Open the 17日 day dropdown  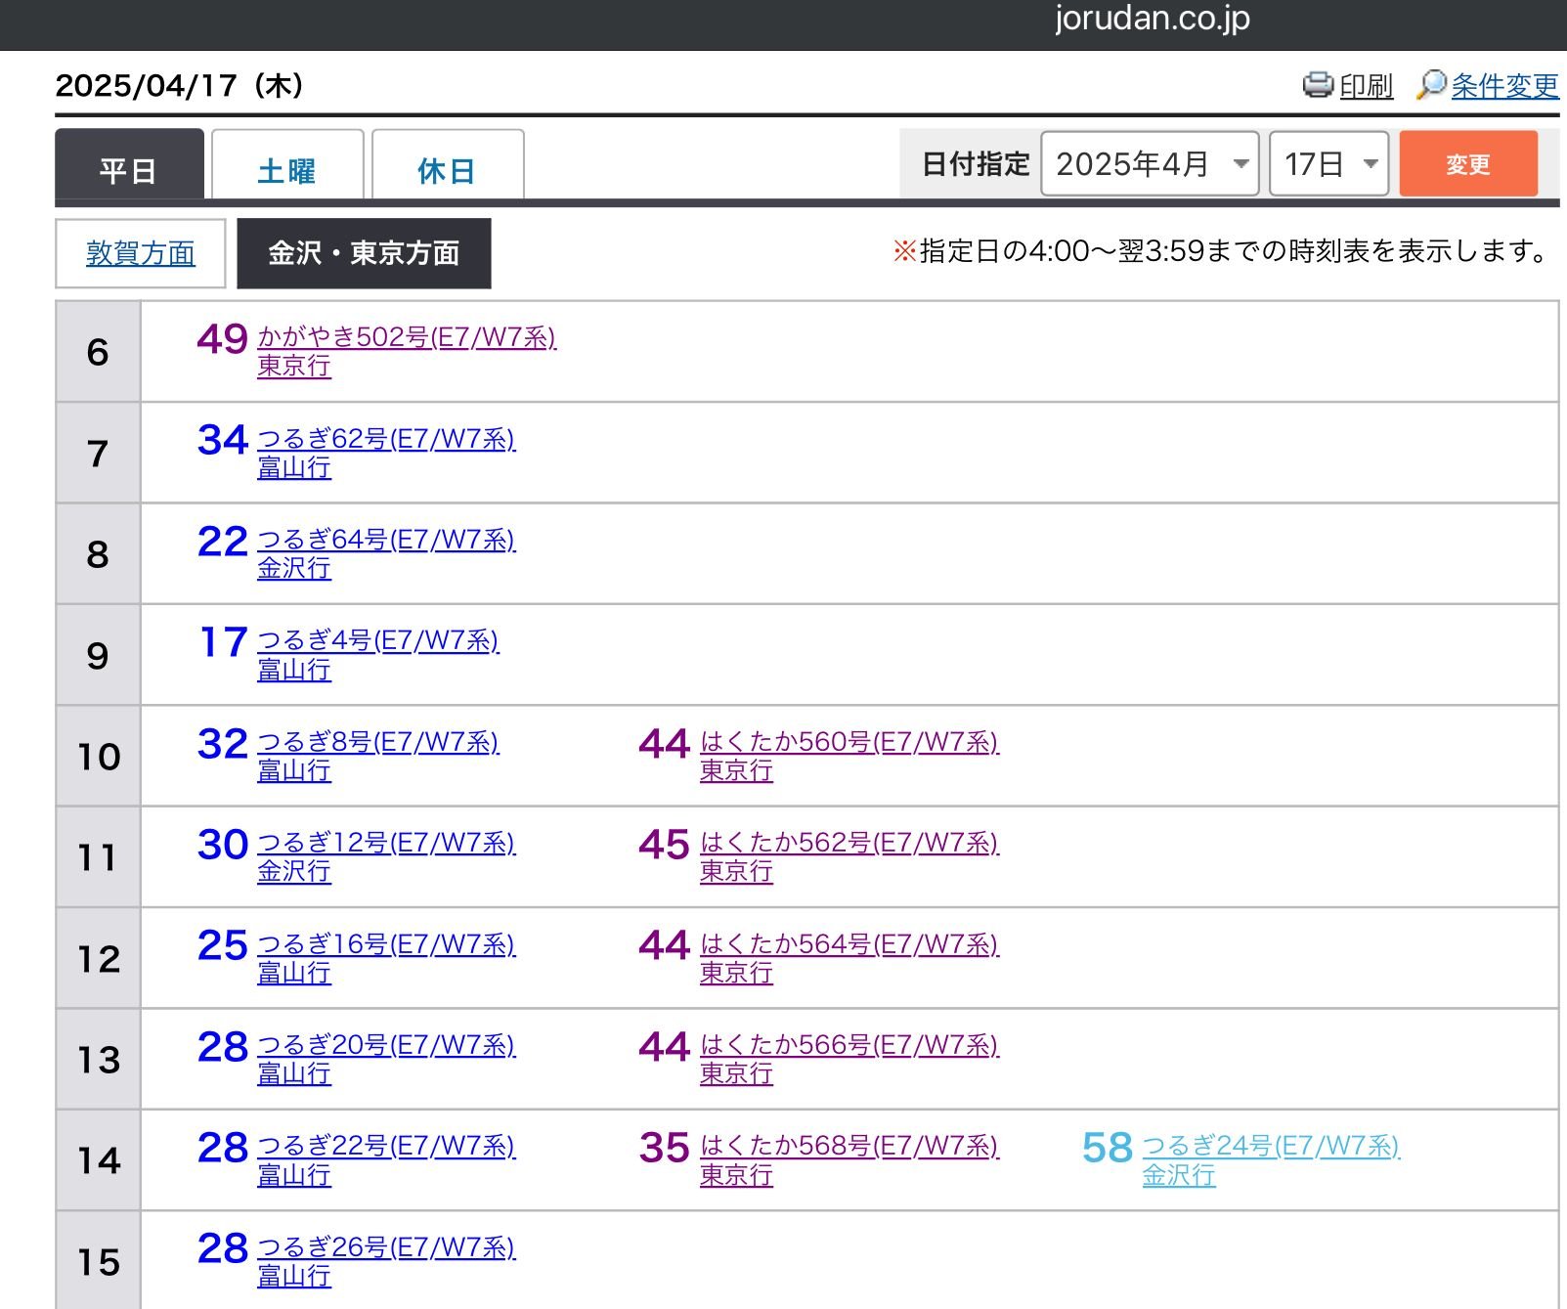[1328, 163]
